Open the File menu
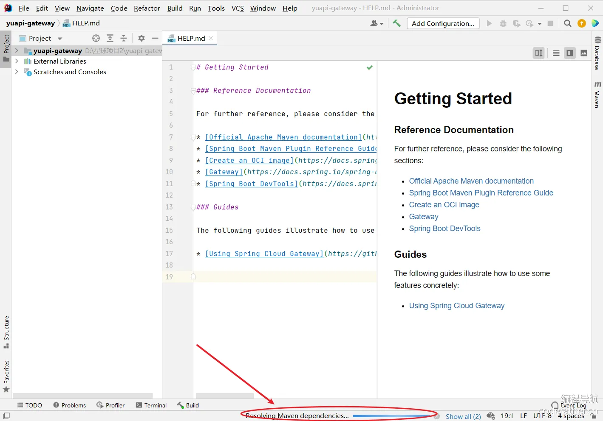603x421 pixels. click(24, 8)
